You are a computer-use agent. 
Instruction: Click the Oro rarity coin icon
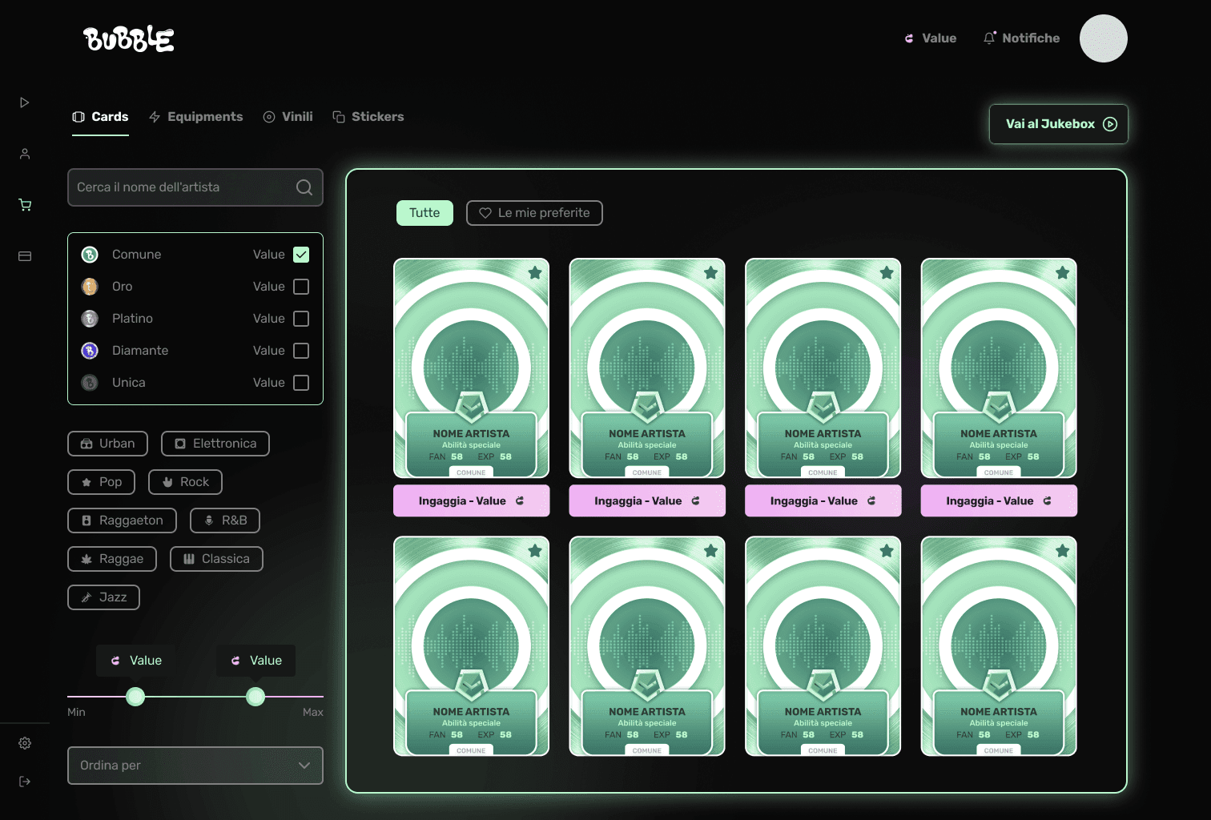click(90, 287)
